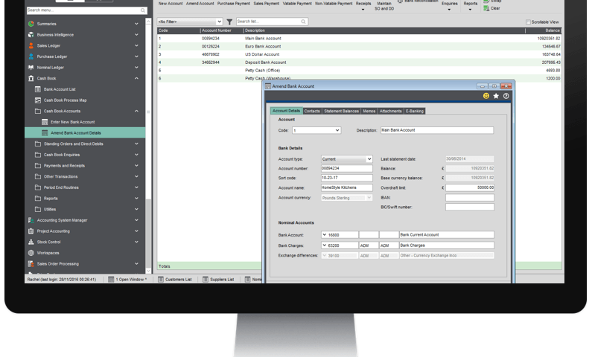The image size is (592, 357).
Task: Click the Overdraft limit input field
Action: click(x=470, y=187)
